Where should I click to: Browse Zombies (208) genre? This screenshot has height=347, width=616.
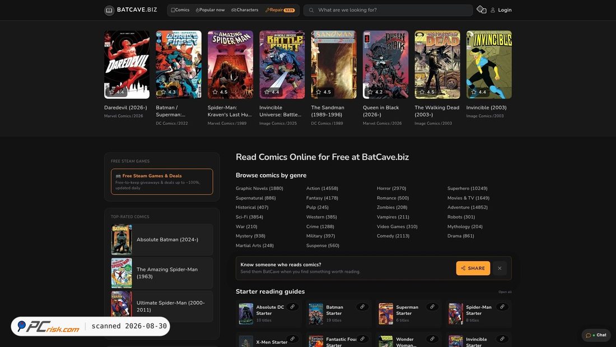392,207
